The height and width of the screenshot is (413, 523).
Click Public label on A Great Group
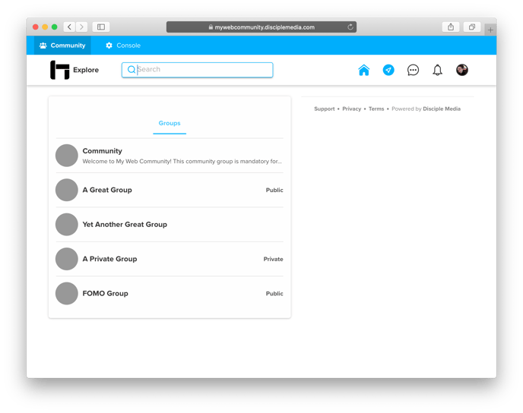coord(274,191)
